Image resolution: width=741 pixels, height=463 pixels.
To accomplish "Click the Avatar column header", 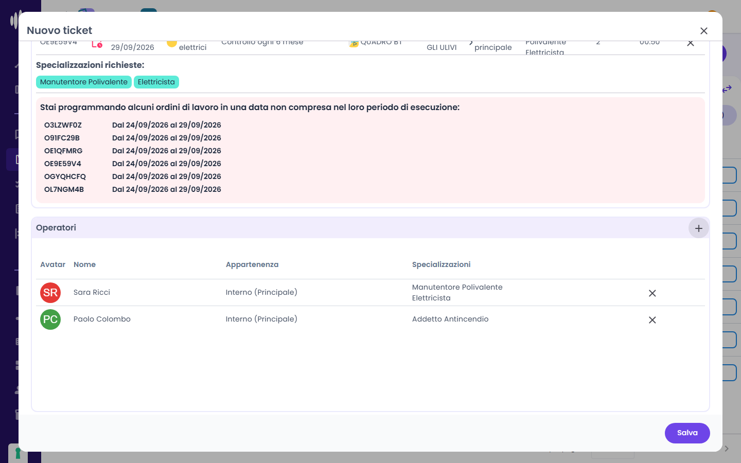I will 52,264.
